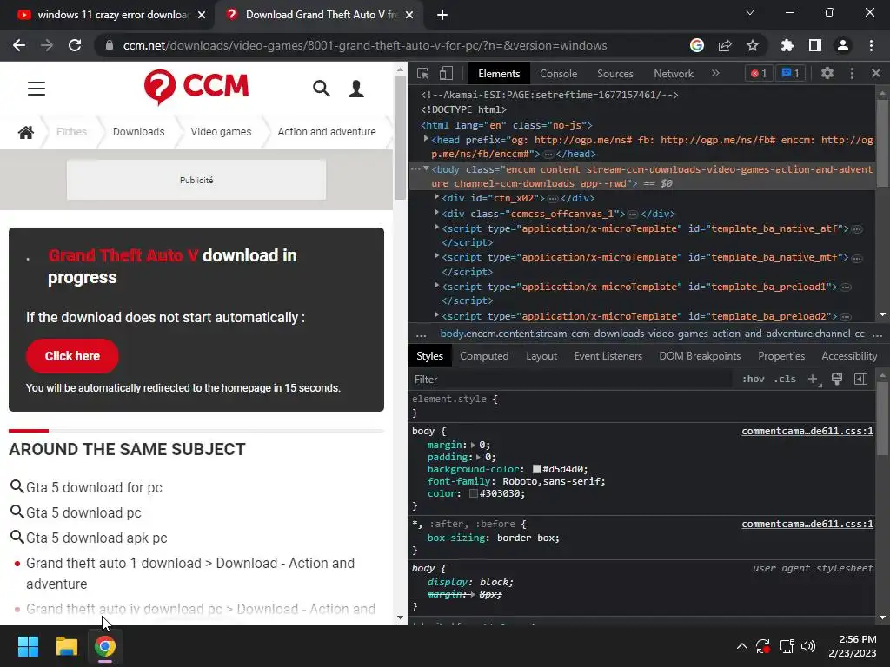Image resolution: width=890 pixels, height=667 pixels.
Task: Open DOM Breakpoints tab
Action: [x=700, y=356]
